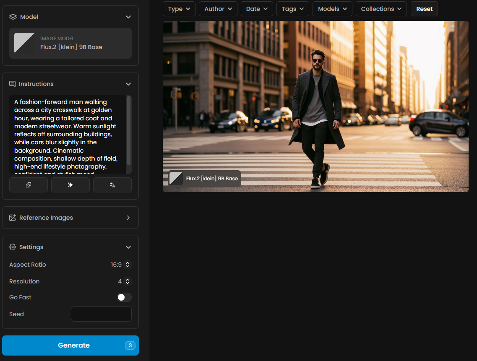Open the Collections filter dropdown
The height and width of the screenshot is (361, 477).
(381, 9)
